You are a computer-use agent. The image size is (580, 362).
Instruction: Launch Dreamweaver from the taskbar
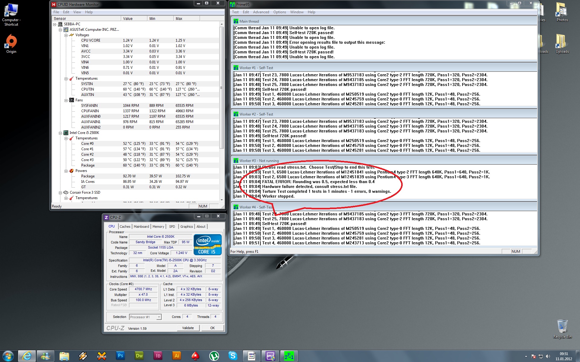pos(139,356)
